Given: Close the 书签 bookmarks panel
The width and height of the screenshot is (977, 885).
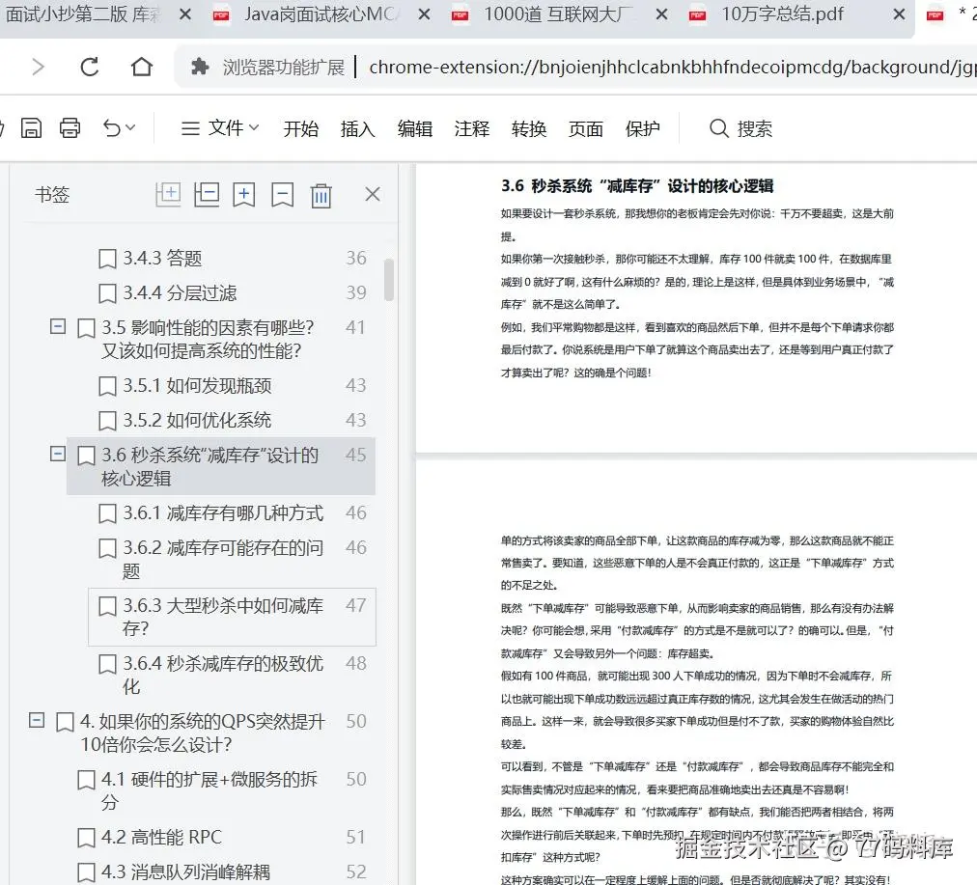Looking at the screenshot, I should pos(373,194).
